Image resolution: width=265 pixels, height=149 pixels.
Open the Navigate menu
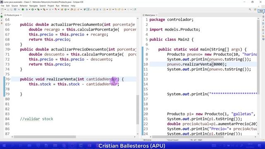pos(34,6)
